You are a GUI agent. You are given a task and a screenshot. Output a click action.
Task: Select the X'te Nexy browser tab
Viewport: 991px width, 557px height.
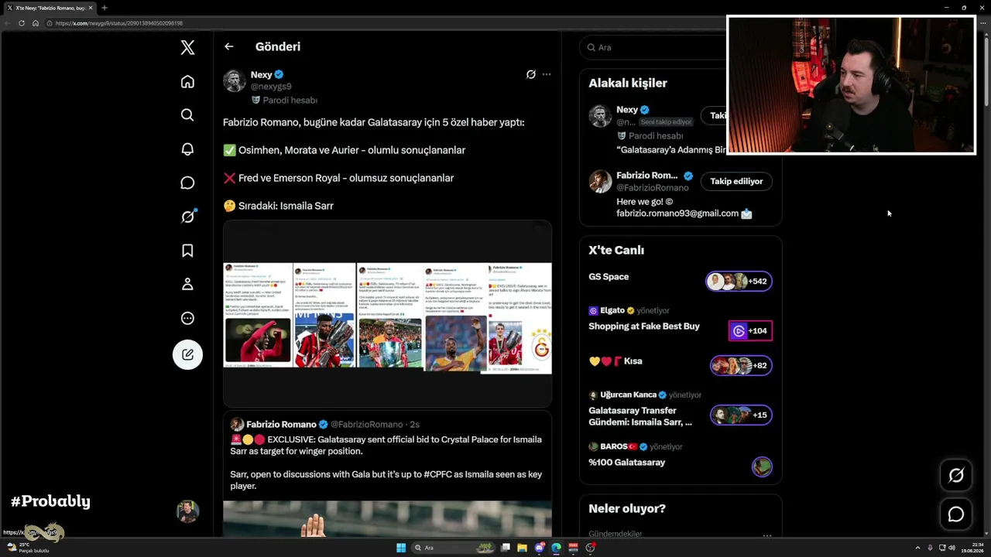(x=50, y=8)
